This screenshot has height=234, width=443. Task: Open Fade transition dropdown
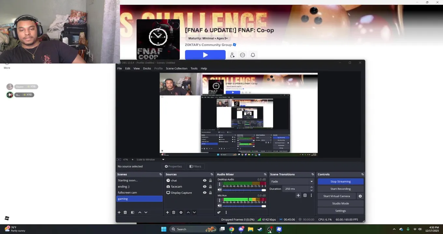pos(292,181)
